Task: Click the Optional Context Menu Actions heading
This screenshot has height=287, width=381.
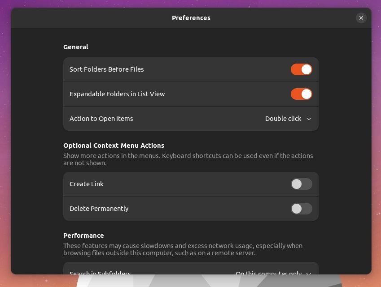Action: pos(114,146)
